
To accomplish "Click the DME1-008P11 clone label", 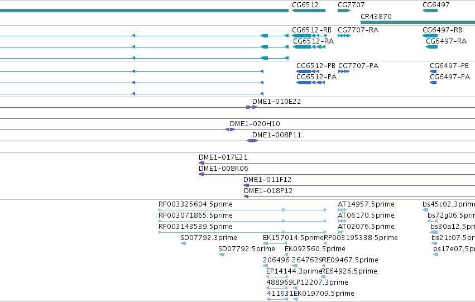I will point(277,135).
